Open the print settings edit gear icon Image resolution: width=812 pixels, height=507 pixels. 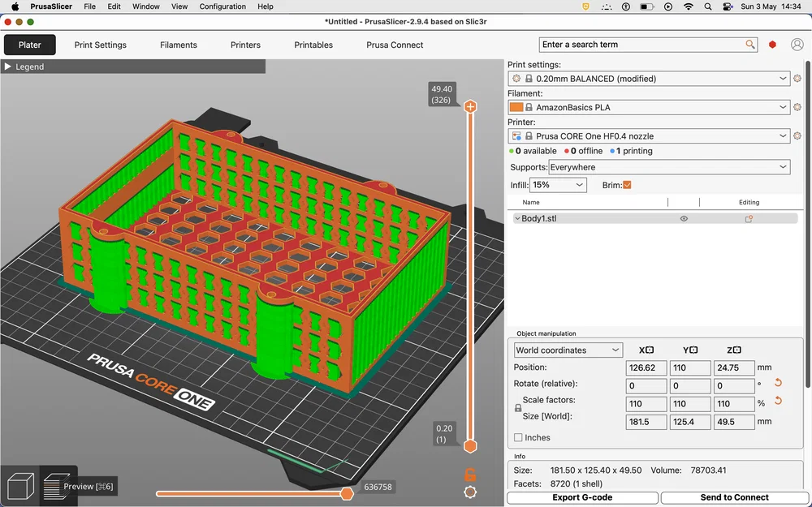click(797, 79)
